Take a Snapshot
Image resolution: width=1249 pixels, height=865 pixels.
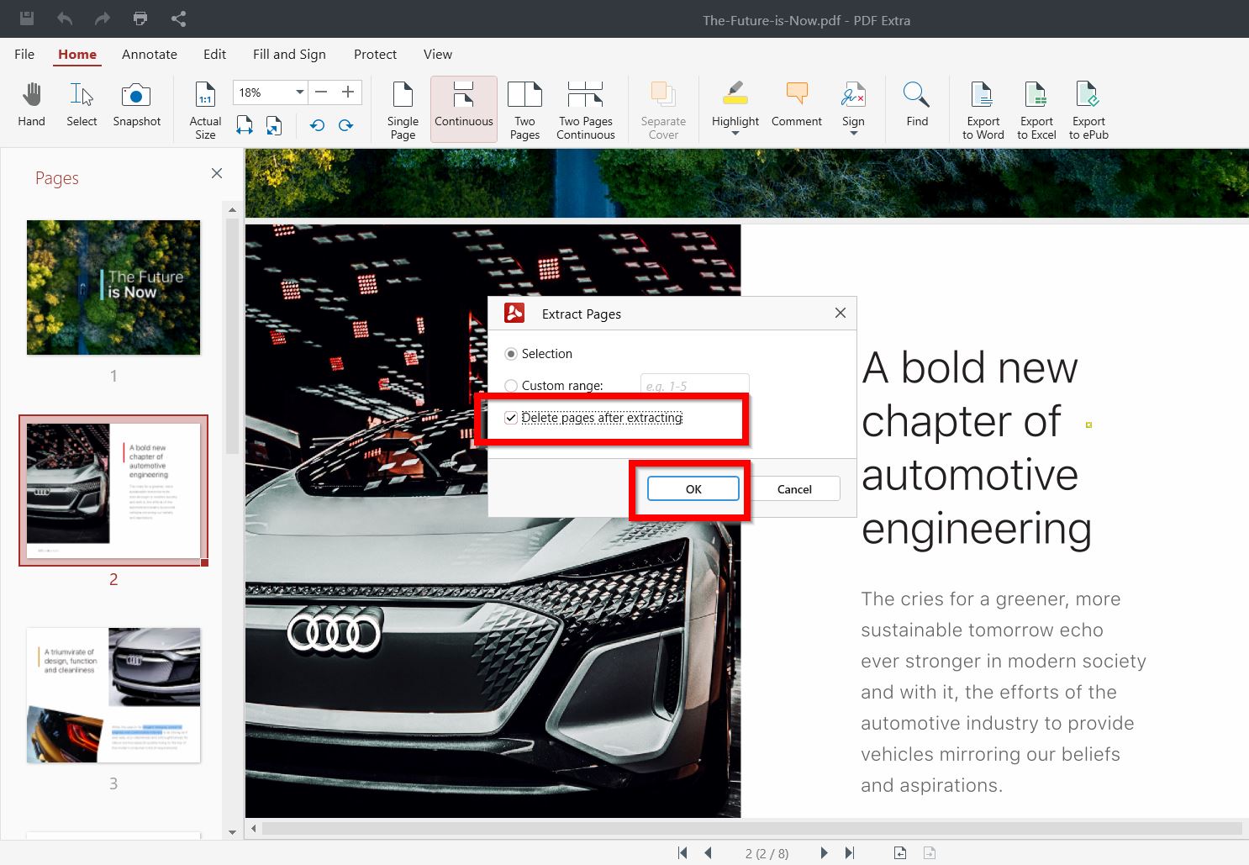click(x=136, y=105)
